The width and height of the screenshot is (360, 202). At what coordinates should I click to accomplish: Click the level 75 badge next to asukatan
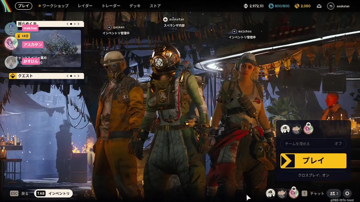tap(331, 6)
